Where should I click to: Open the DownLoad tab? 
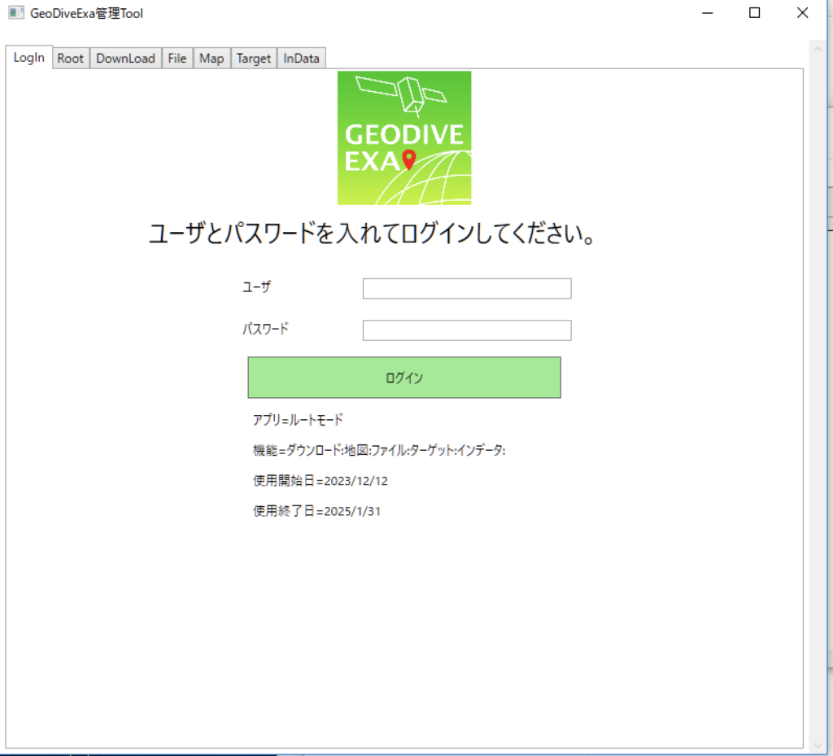(125, 59)
